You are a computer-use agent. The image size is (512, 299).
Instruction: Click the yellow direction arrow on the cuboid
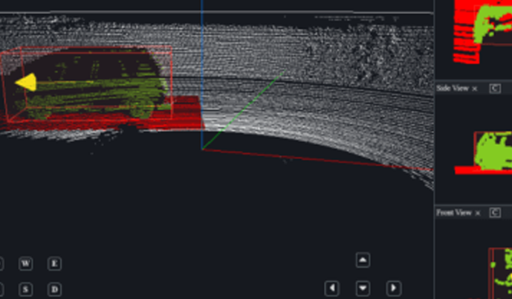[25, 83]
